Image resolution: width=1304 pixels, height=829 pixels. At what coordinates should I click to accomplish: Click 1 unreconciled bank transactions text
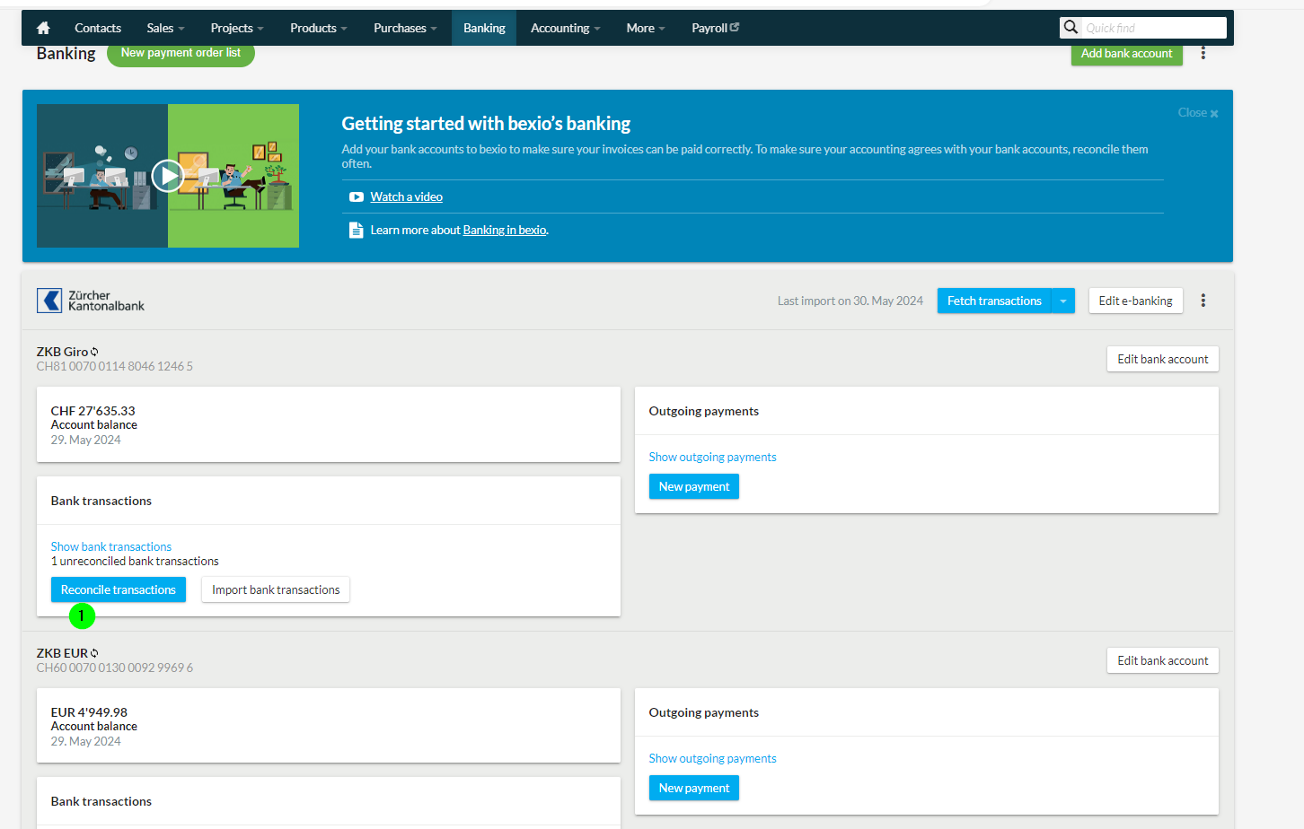(135, 561)
